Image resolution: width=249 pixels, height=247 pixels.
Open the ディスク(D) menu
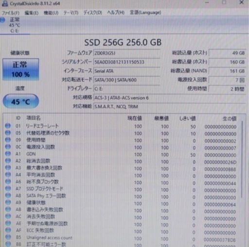coord(92,13)
